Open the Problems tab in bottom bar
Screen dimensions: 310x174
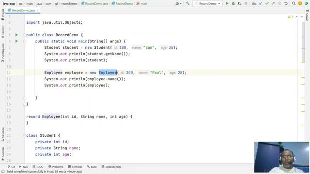[56, 167]
